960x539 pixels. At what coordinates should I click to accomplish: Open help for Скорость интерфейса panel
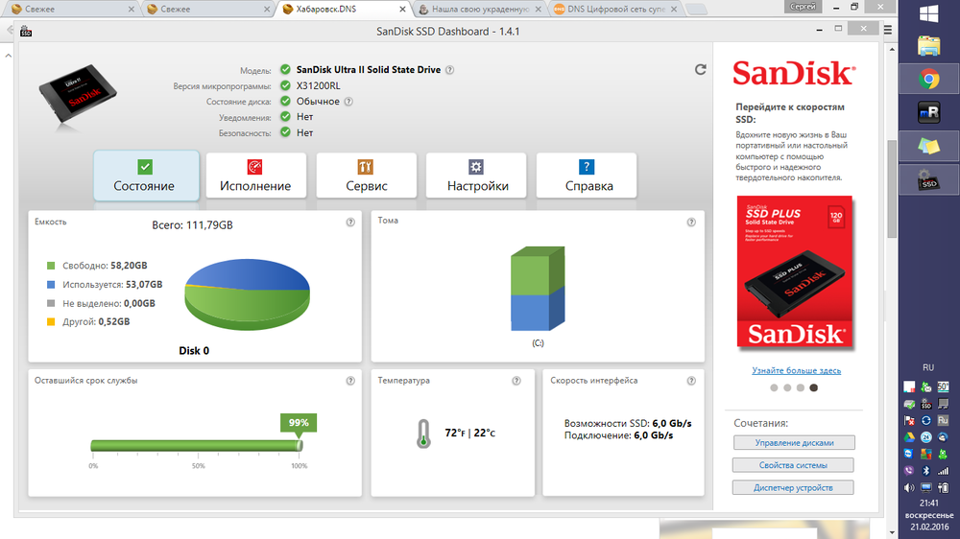[691, 381]
